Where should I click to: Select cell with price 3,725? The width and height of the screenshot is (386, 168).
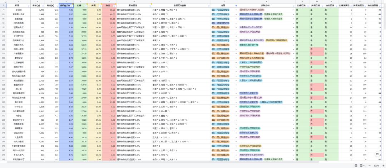(38, 80)
